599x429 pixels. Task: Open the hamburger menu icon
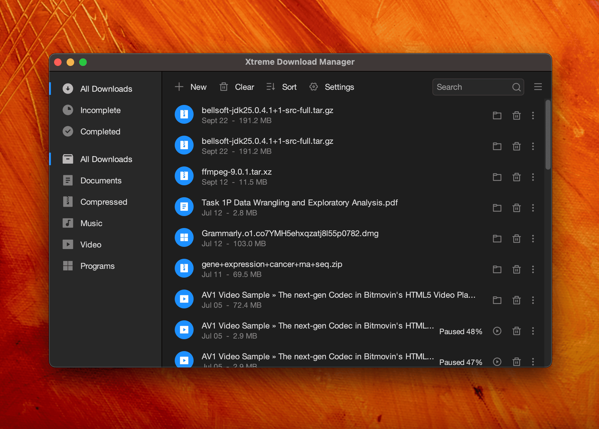click(x=538, y=87)
